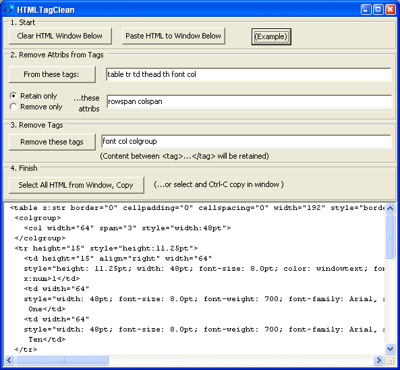Minimize the HTMLTagClean window
The width and height of the screenshot is (400, 370).
point(366,9)
